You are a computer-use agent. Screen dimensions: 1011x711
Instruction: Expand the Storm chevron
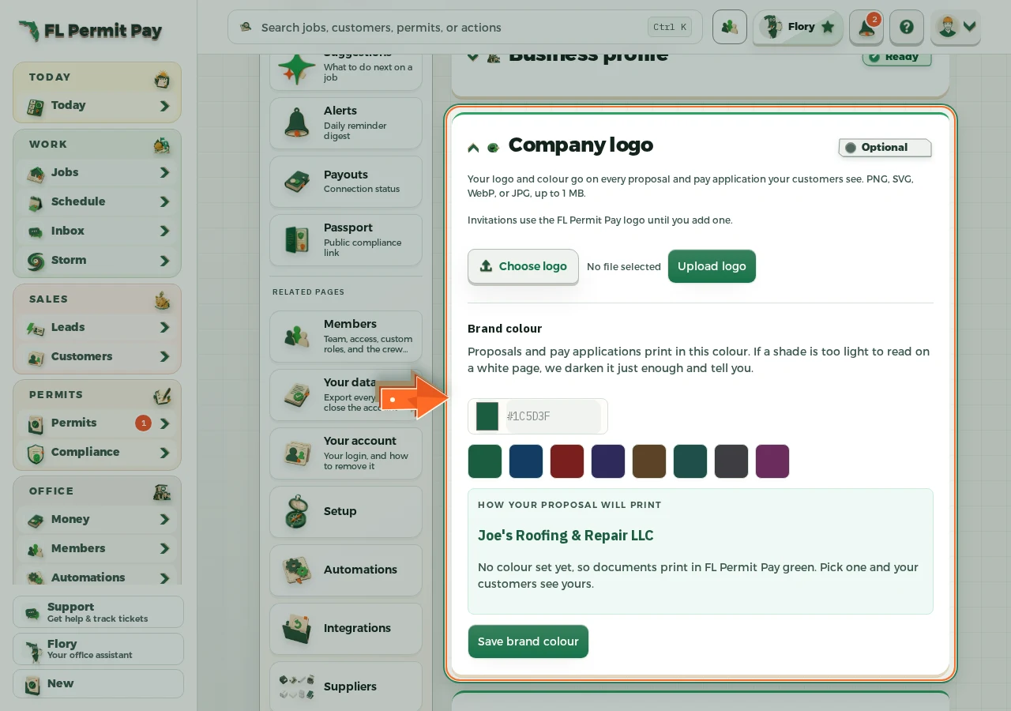click(164, 261)
